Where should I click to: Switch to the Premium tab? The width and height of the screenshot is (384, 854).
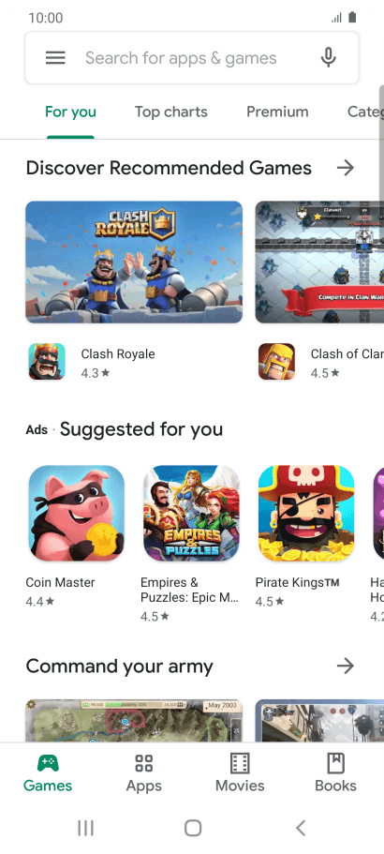tap(277, 112)
